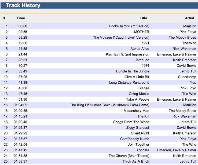Select Karn Evil 9: 2nd Impression
Screen dimensions: 198x165
127,54
